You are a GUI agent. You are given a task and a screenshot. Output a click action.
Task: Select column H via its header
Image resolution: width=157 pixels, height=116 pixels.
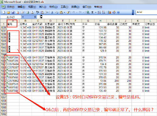click(x=100, y=21)
